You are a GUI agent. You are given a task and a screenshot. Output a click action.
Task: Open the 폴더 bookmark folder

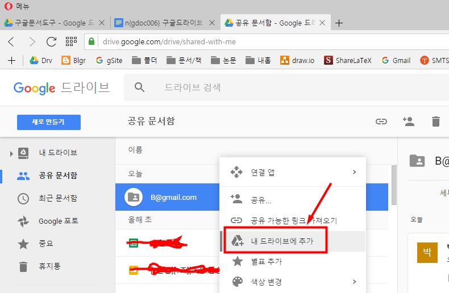pyautogui.click(x=144, y=60)
